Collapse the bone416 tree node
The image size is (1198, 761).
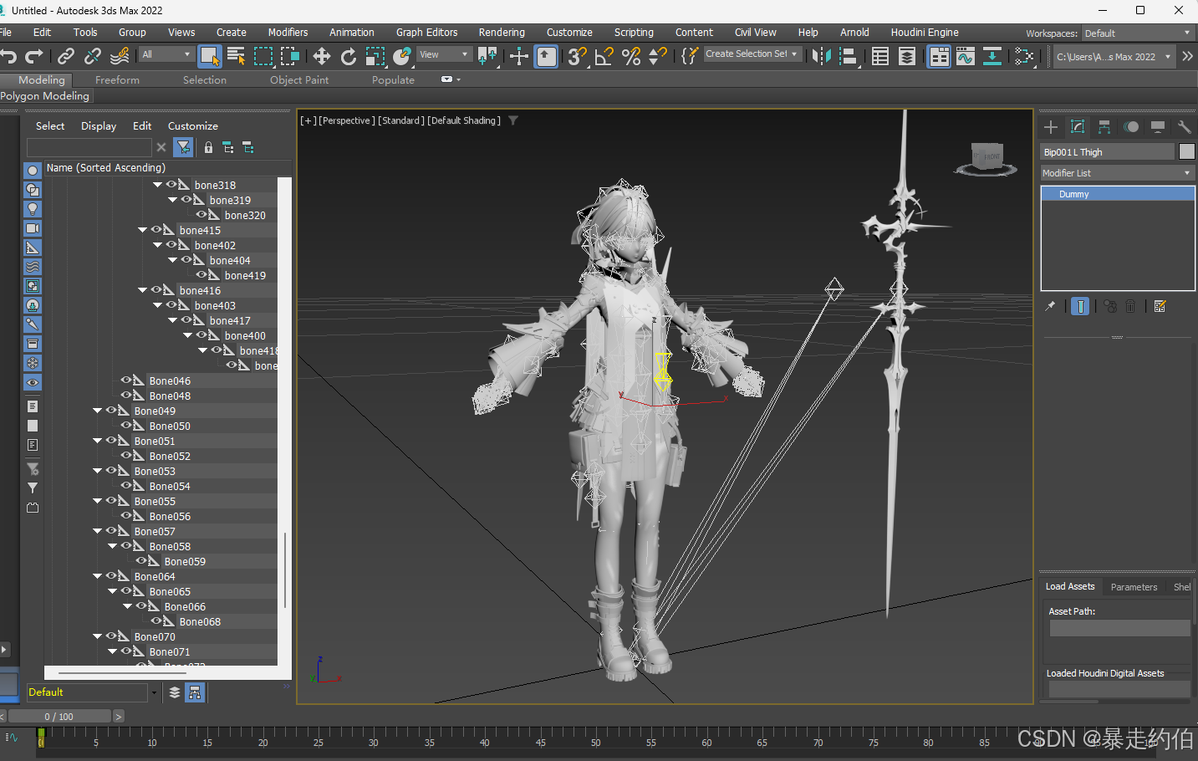click(x=143, y=290)
